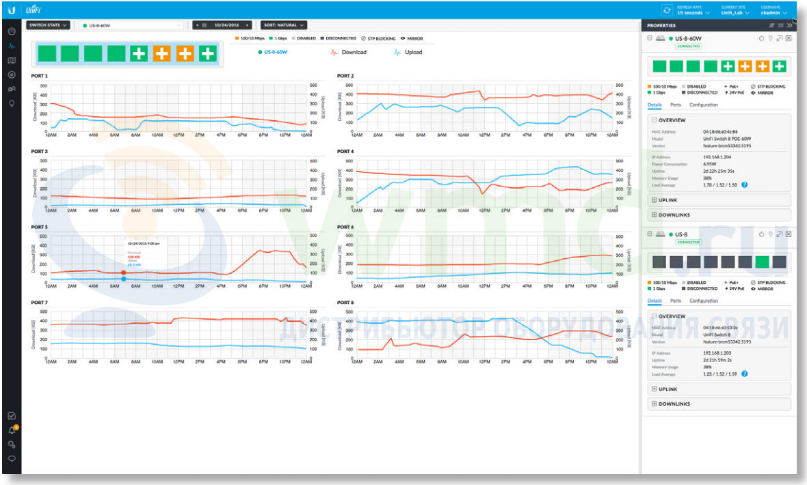Click the restart power icon for US-8-60W
Viewport: 807px width, 485px height.
[762, 38]
